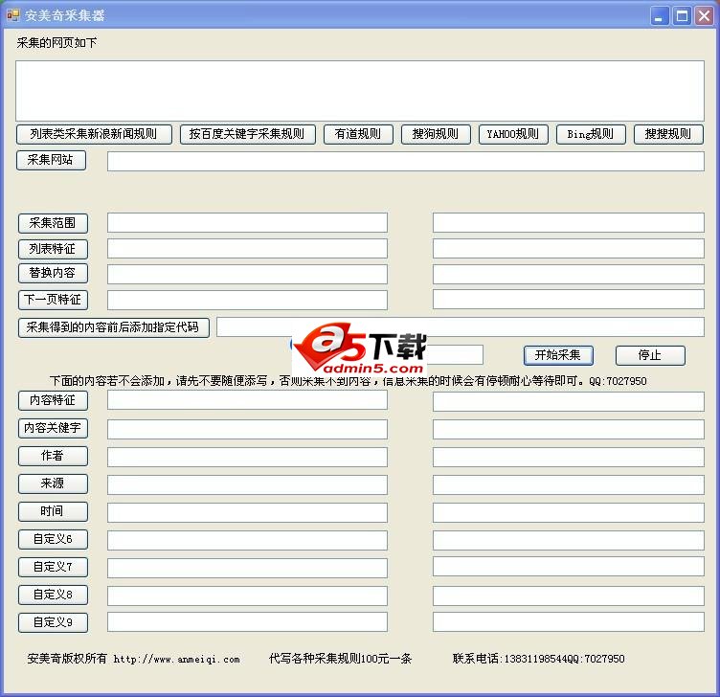Focus right input field in 下一页特征 row
The width and height of the screenshot is (720, 697).
(568, 300)
